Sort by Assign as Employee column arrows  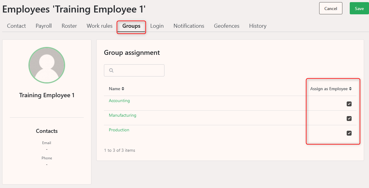pyautogui.click(x=350, y=89)
